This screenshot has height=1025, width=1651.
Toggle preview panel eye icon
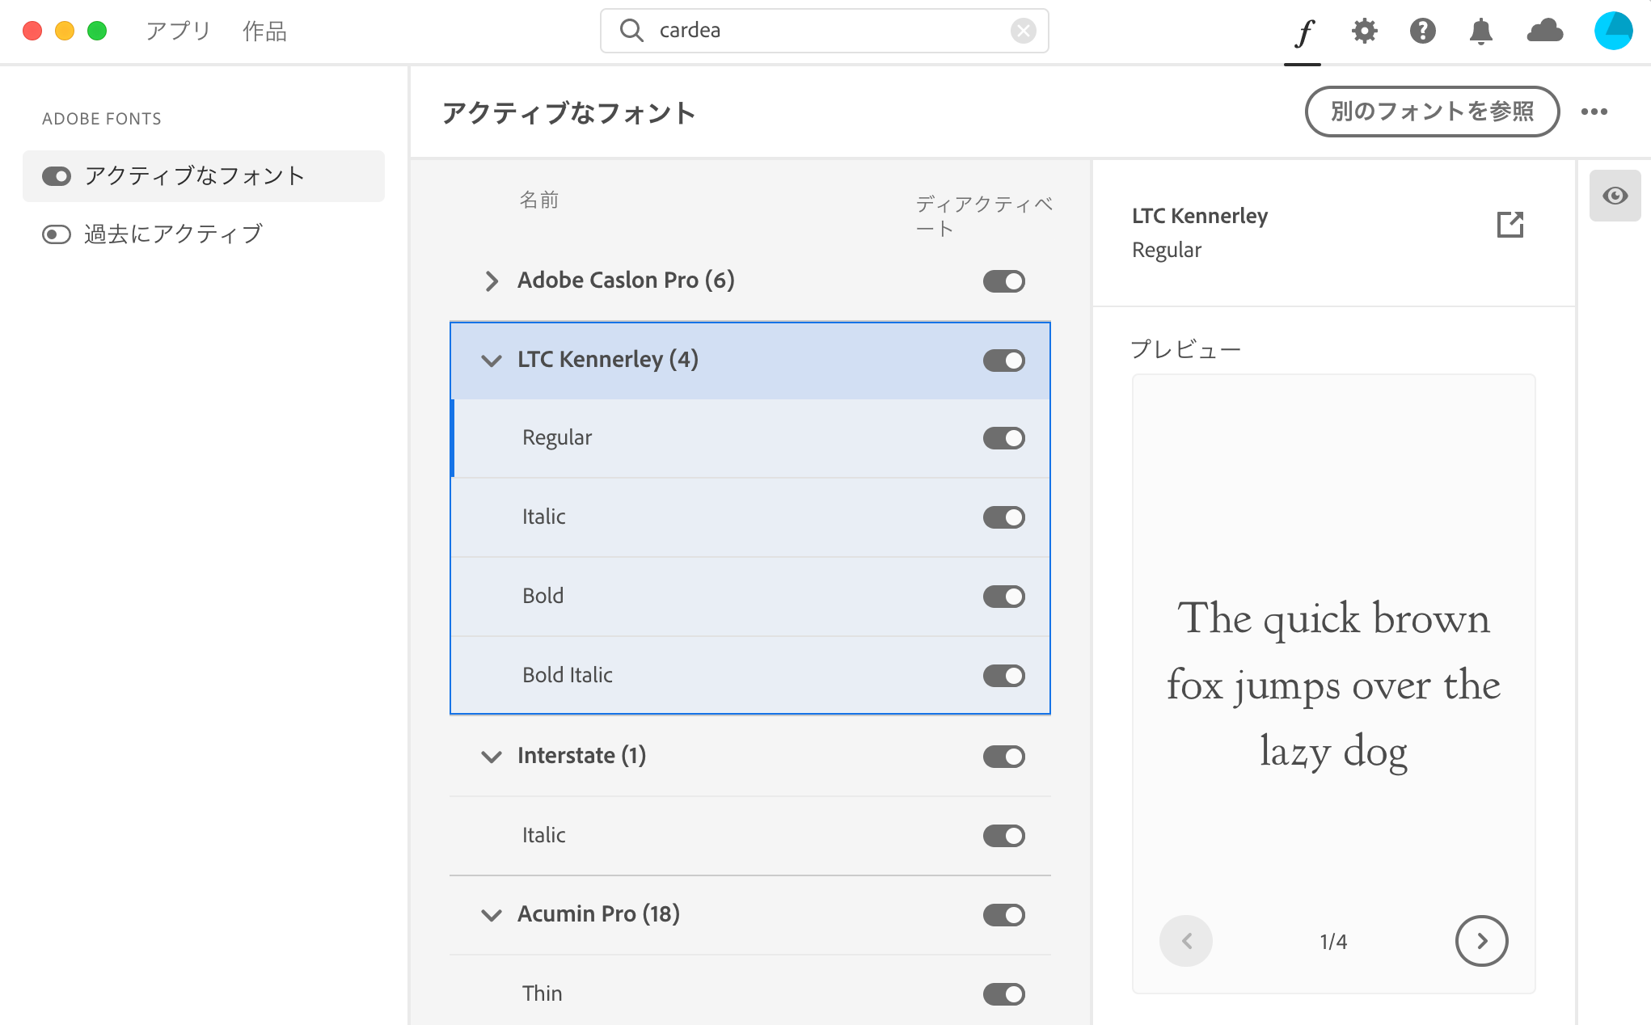pos(1615,196)
